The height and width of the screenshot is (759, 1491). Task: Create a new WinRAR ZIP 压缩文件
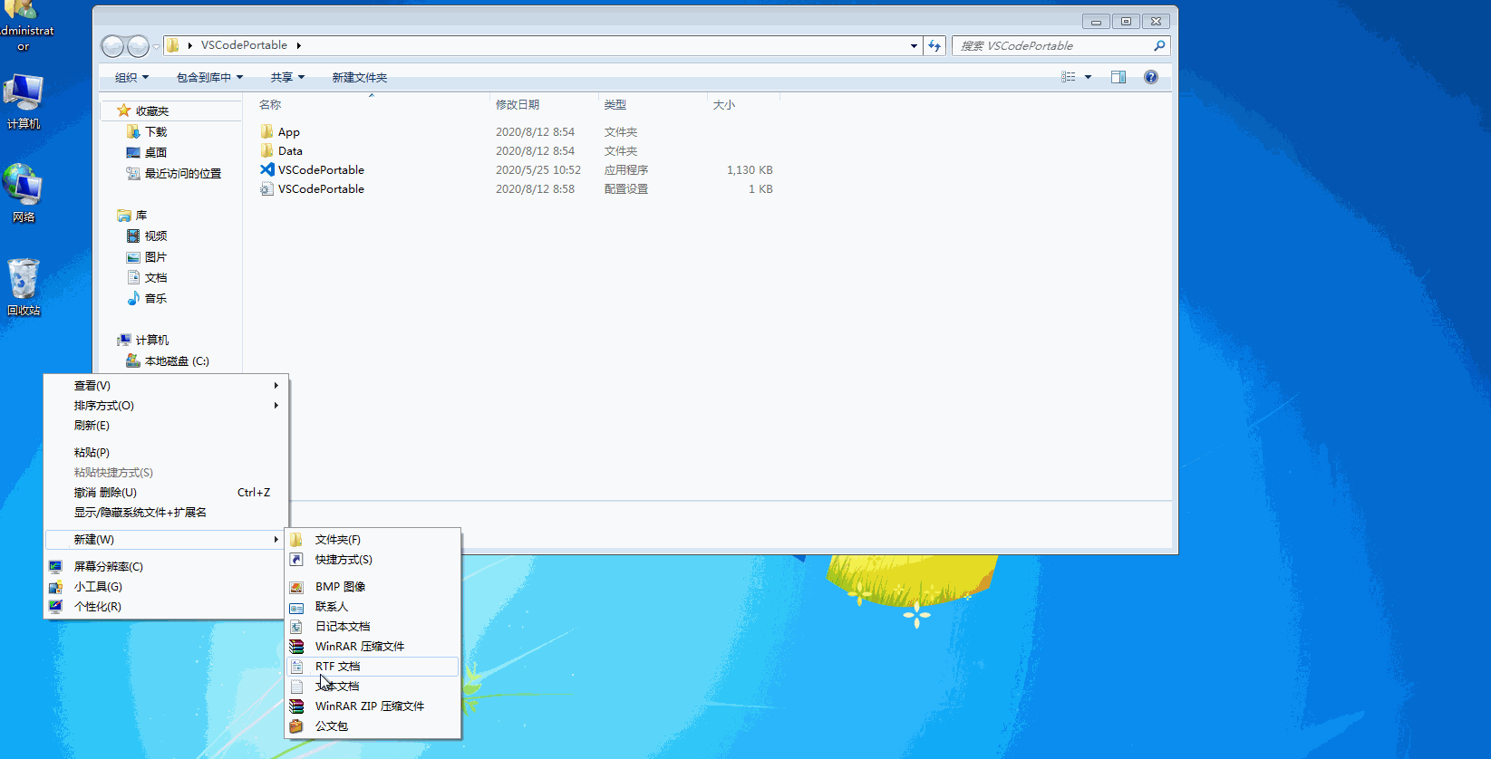pyautogui.click(x=373, y=706)
